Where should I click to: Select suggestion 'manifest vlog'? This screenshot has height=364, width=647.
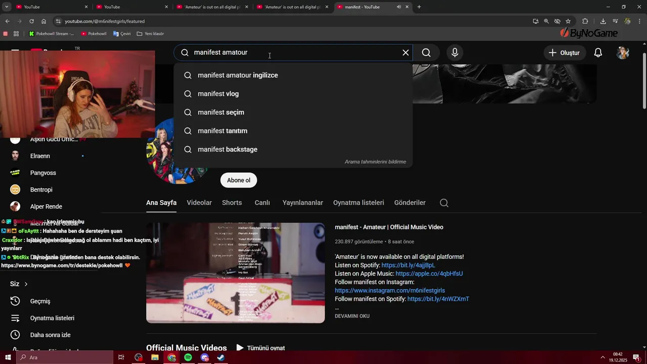pyautogui.click(x=293, y=94)
